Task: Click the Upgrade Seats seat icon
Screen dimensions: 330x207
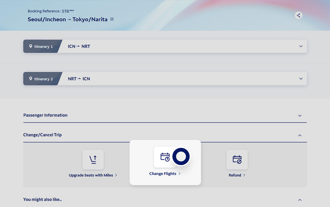Action: [x=93, y=160]
